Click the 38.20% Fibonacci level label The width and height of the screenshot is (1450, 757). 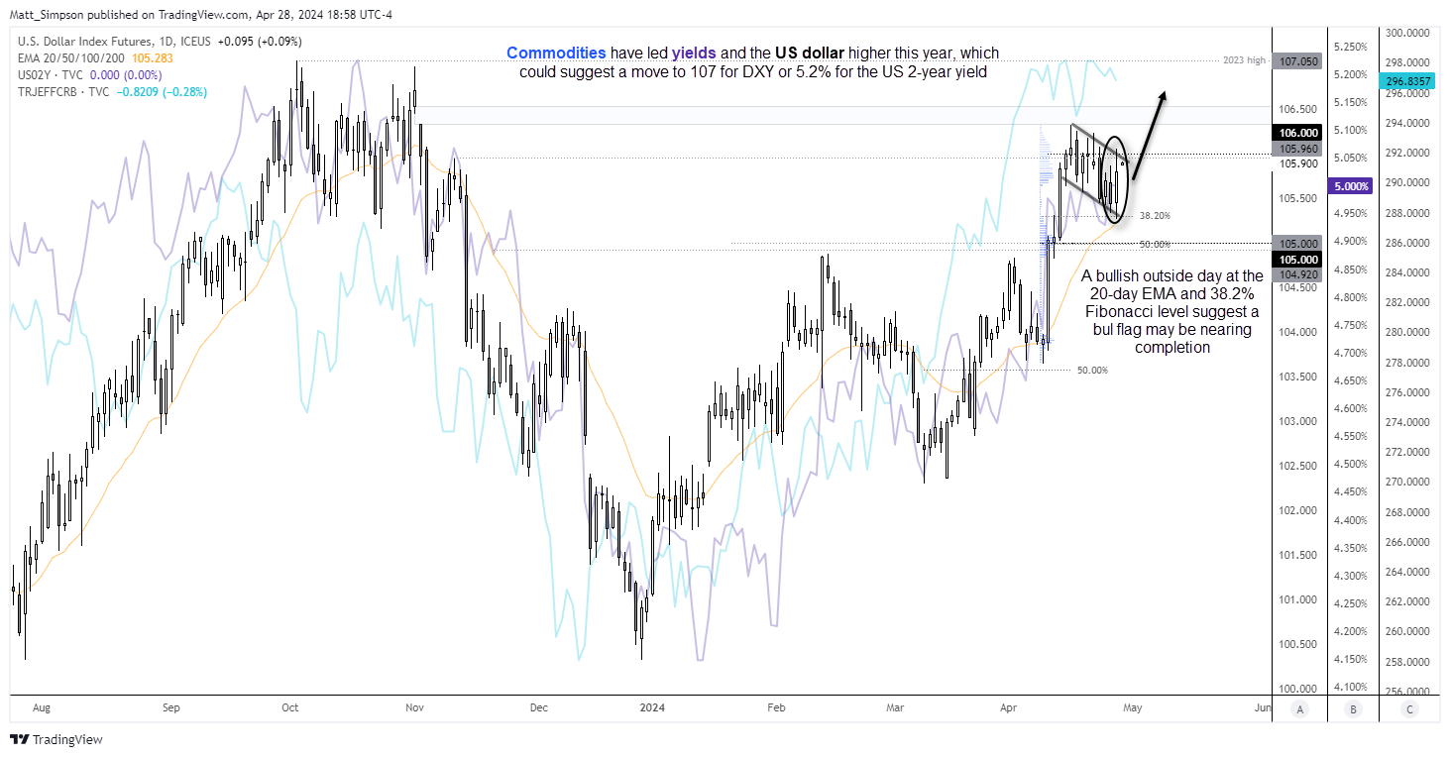(x=1155, y=215)
